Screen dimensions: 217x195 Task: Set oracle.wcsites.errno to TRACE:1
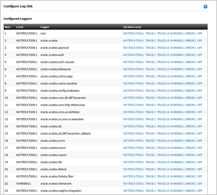pos(150,141)
